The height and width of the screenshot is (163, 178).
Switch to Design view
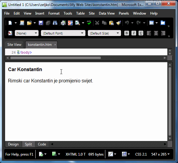(x=13, y=144)
